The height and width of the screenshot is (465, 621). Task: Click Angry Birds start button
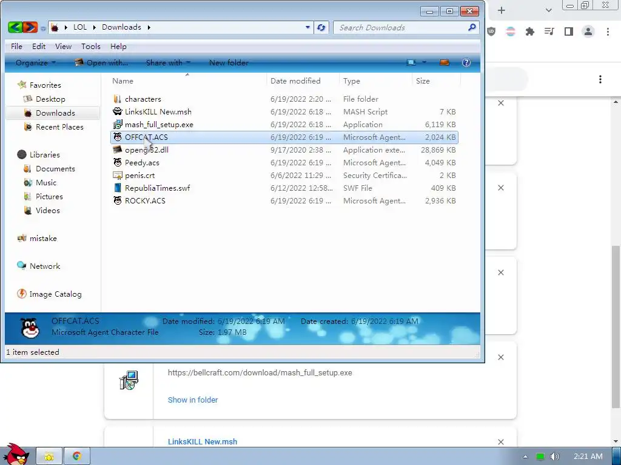point(16,454)
